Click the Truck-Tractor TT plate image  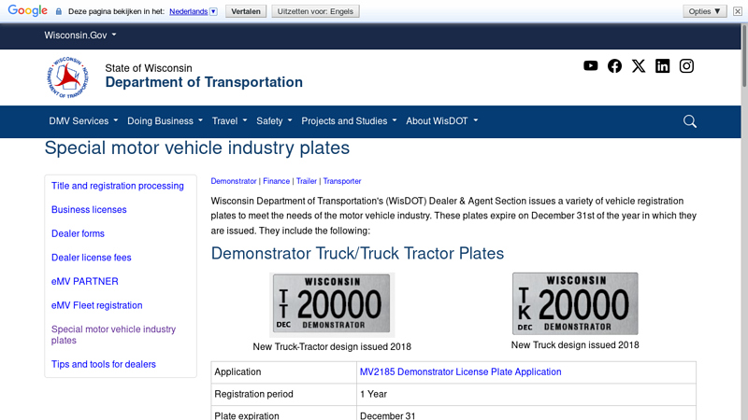coord(332,304)
